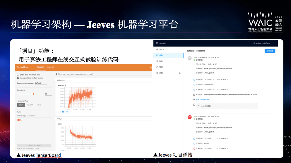
Task: Collapse the loss_1 section header
Action: tap(104, 119)
